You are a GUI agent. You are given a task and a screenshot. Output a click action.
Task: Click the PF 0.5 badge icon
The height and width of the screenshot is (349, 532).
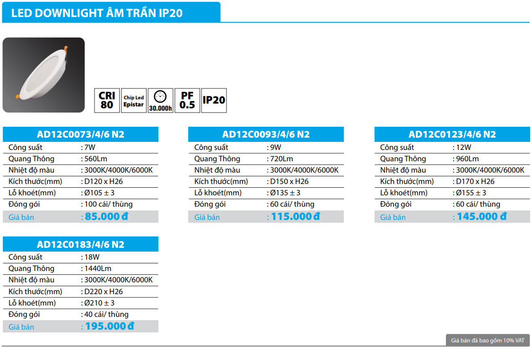pyautogui.click(x=187, y=100)
